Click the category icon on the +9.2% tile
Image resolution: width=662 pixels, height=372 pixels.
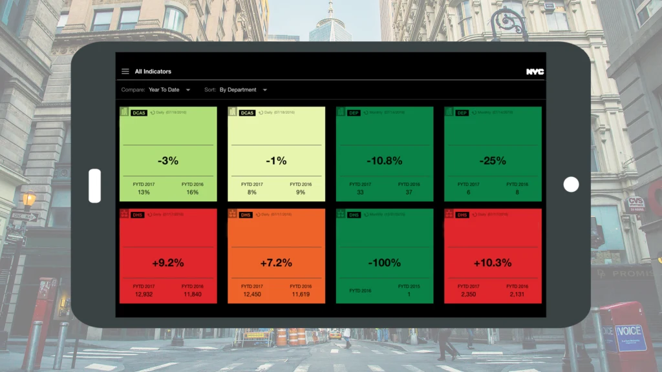click(124, 214)
